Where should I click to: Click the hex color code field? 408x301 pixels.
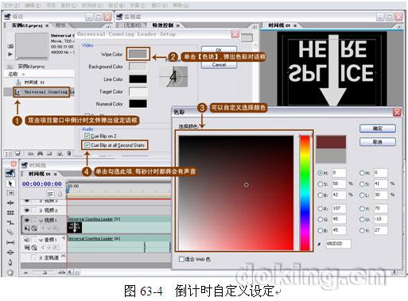tap(339, 244)
